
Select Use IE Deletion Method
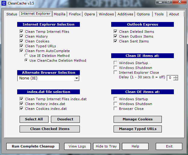tap(26, 55)
